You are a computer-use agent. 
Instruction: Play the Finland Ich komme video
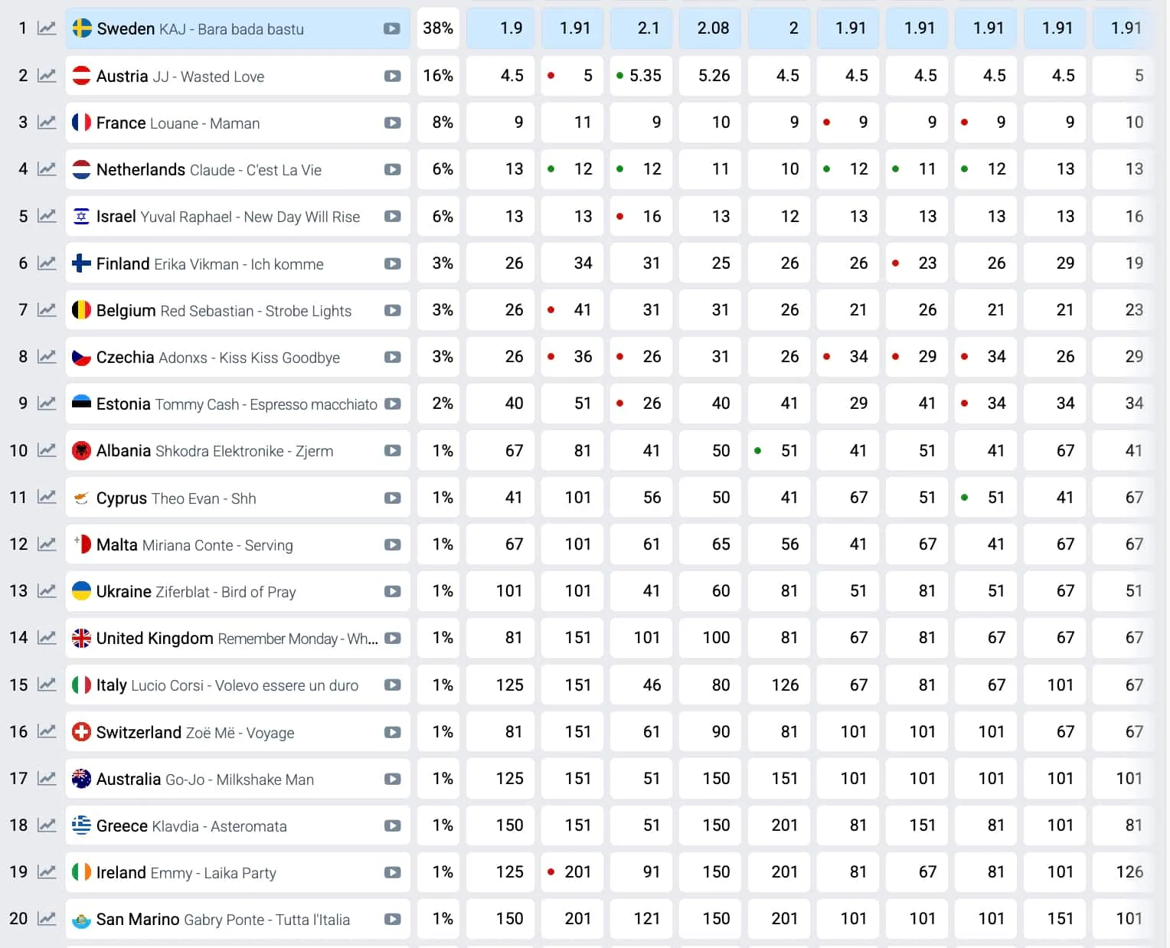tap(392, 264)
